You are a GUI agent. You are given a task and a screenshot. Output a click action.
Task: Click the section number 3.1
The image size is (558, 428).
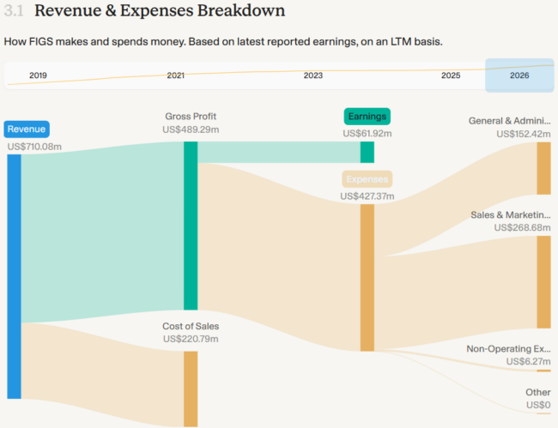pyautogui.click(x=14, y=10)
